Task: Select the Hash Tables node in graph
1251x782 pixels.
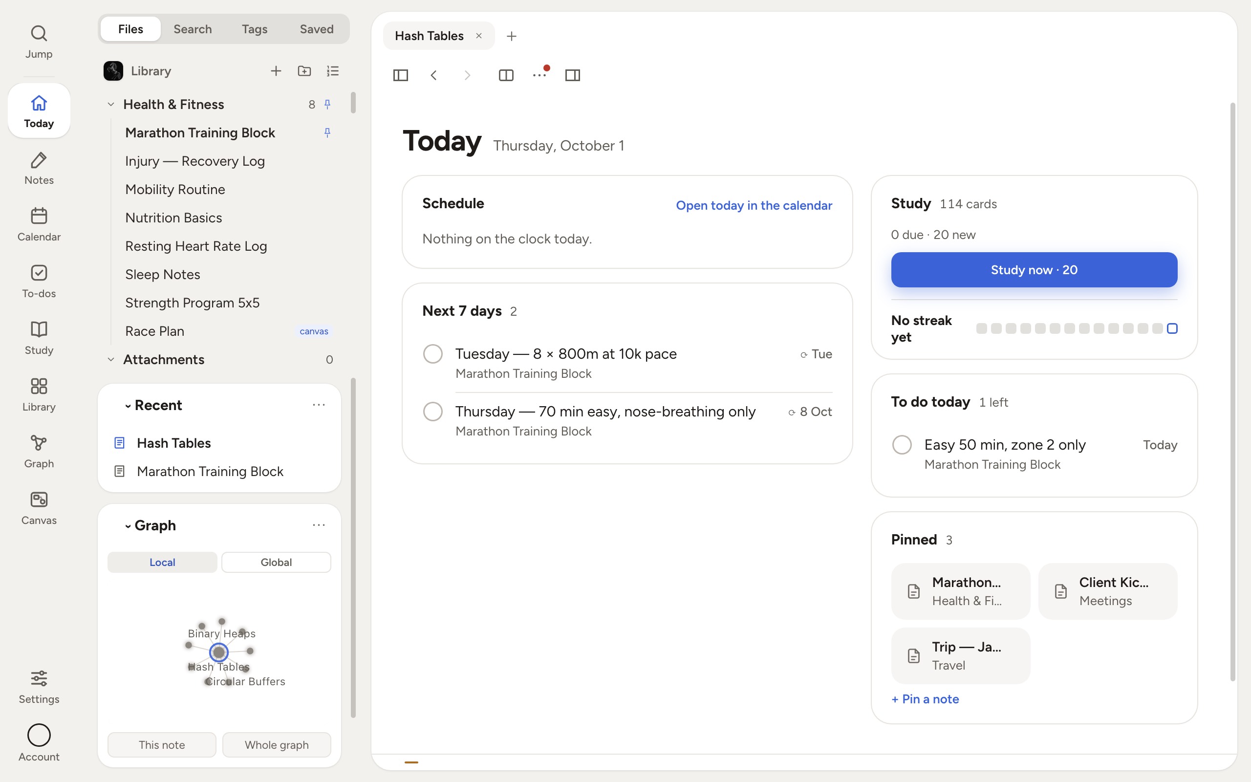Action: pos(218,652)
